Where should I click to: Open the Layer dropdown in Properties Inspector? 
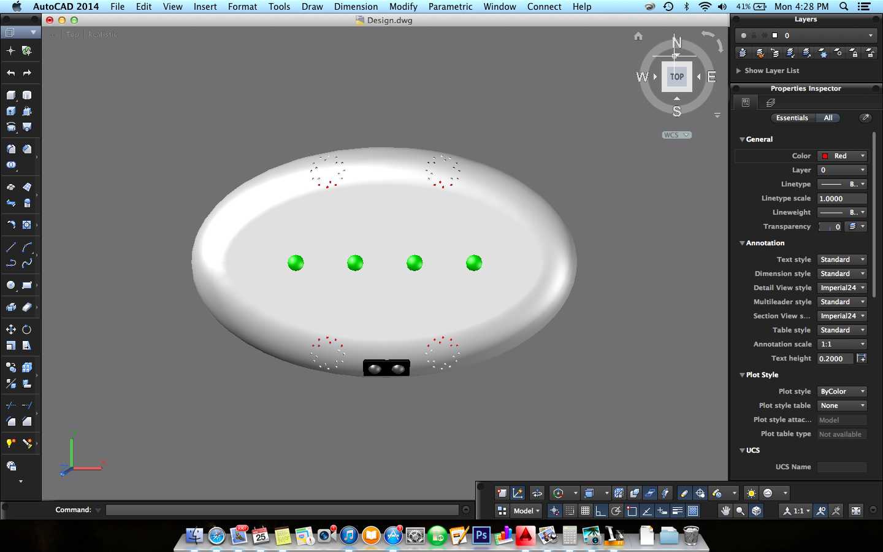(x=843, y=170)
